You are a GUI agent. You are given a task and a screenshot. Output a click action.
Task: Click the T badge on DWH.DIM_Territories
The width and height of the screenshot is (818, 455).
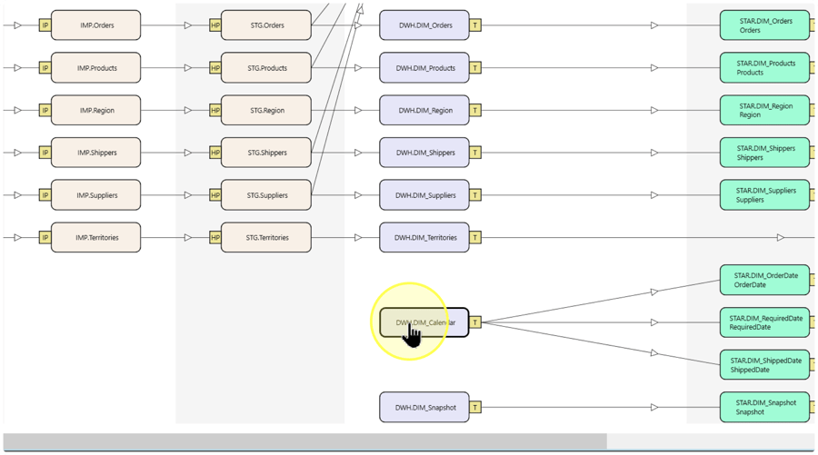coord(475,237)
